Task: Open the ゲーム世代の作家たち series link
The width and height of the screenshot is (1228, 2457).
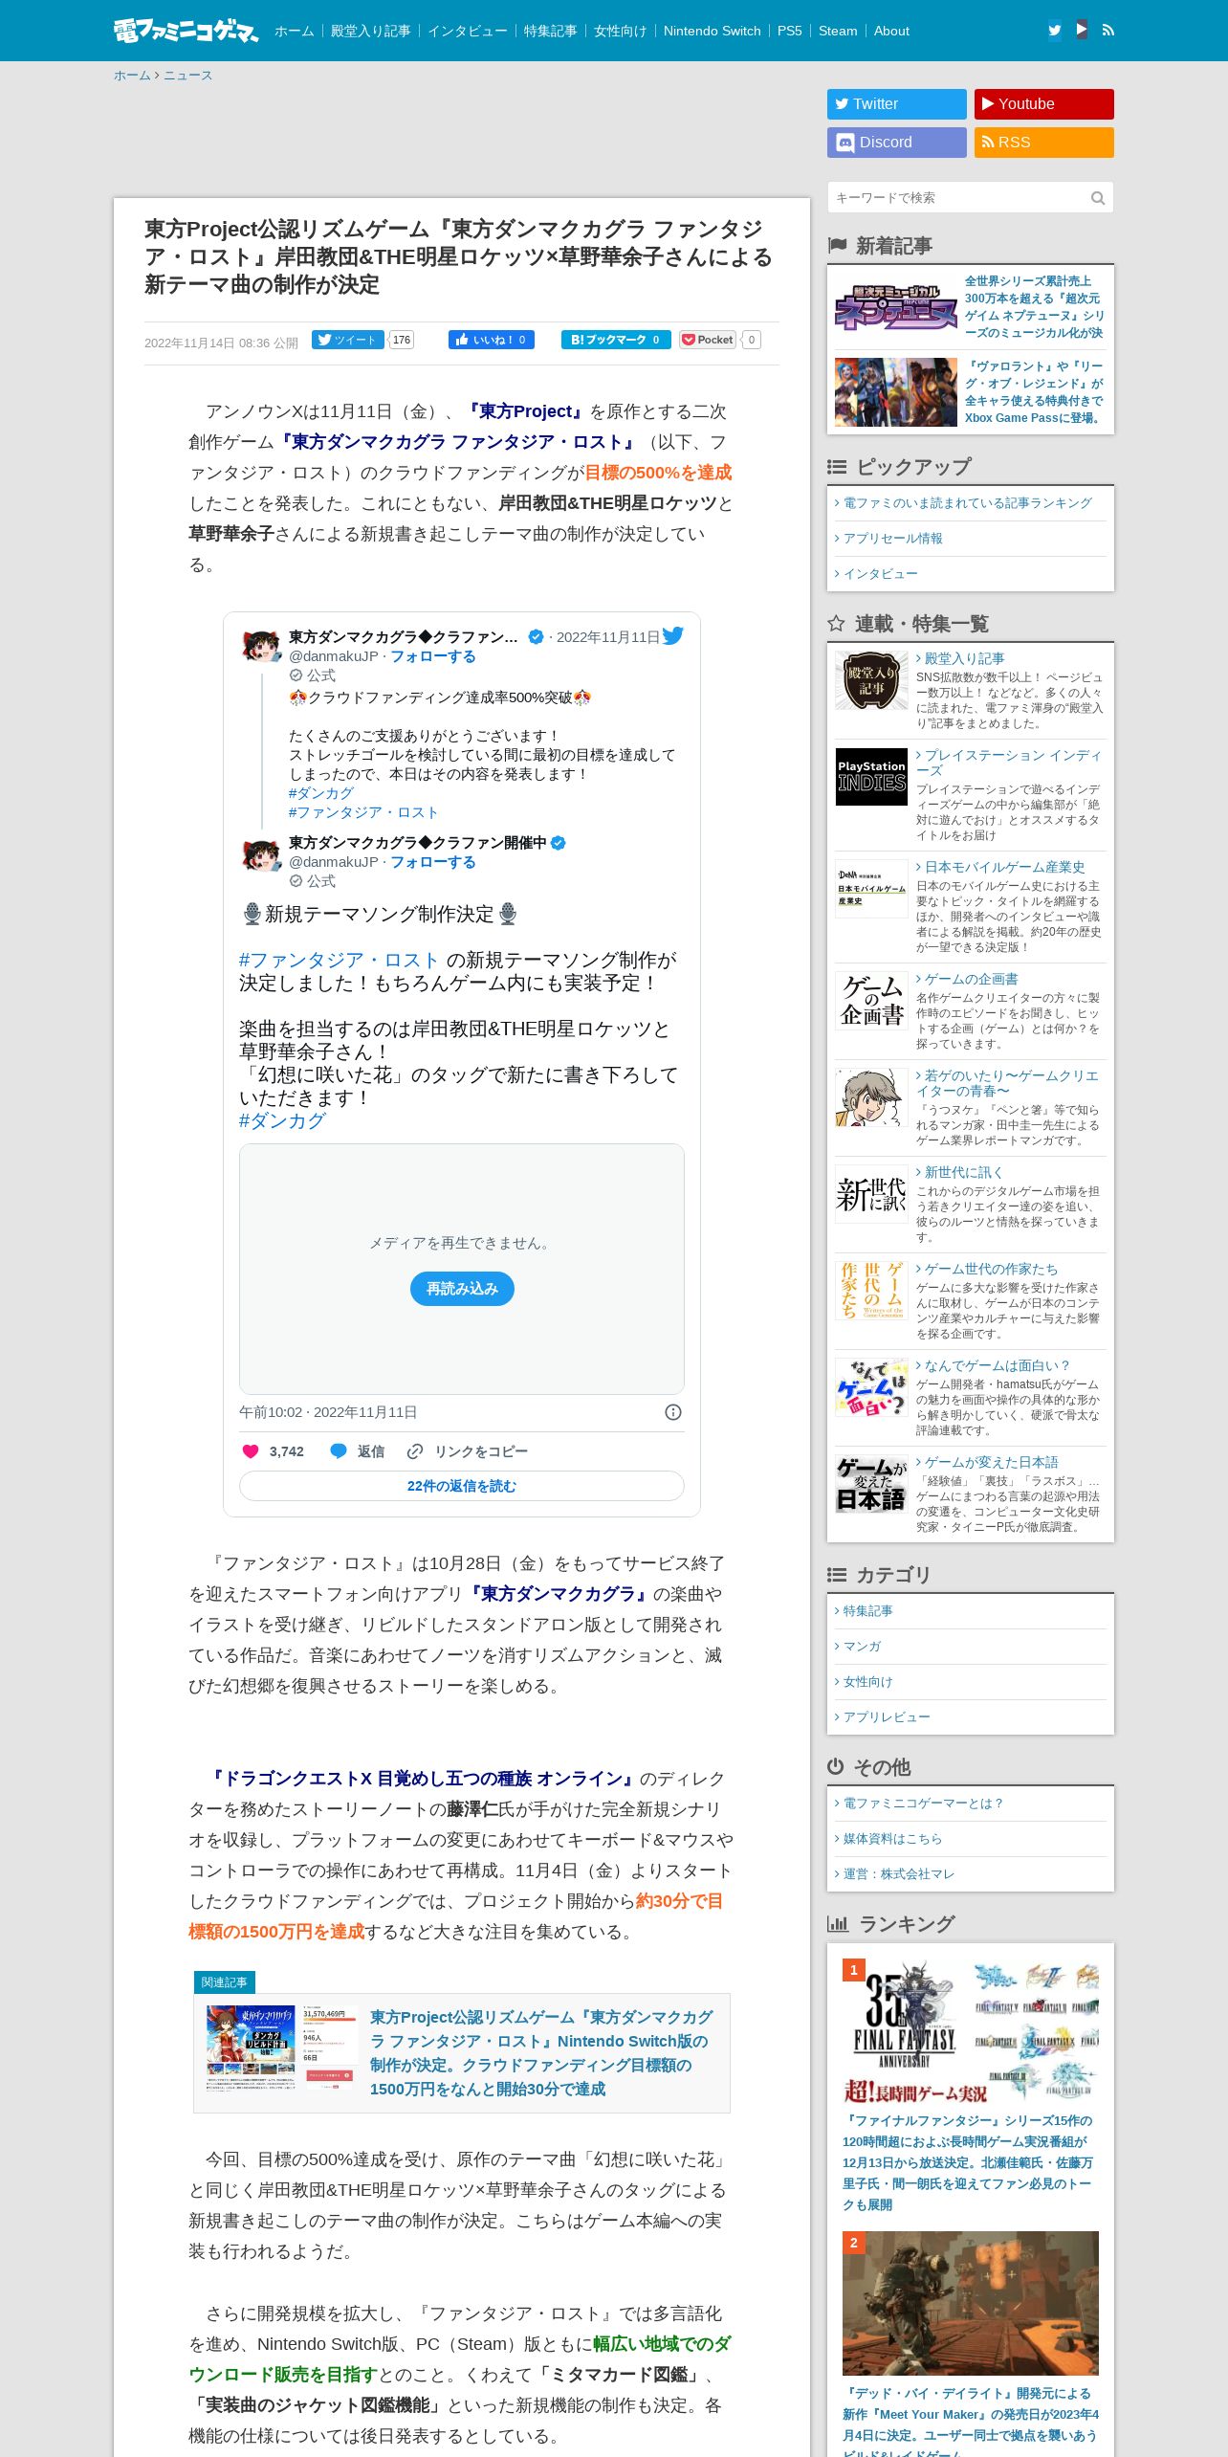Action: point(991,1269)
